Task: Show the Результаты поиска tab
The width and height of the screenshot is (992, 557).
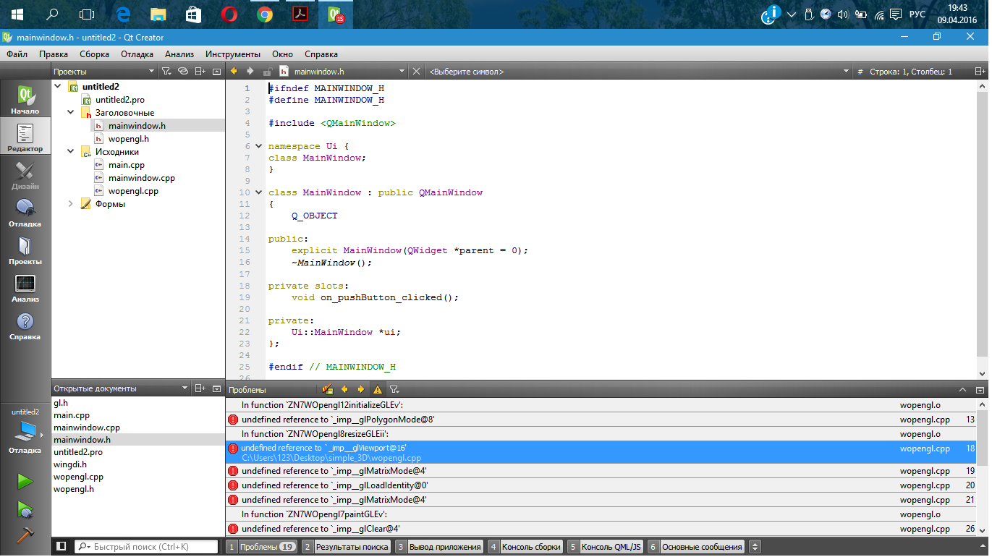Action: tap(347, 547)
